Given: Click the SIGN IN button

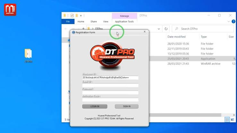Looking at the screenshot, I should coord(127,106).
